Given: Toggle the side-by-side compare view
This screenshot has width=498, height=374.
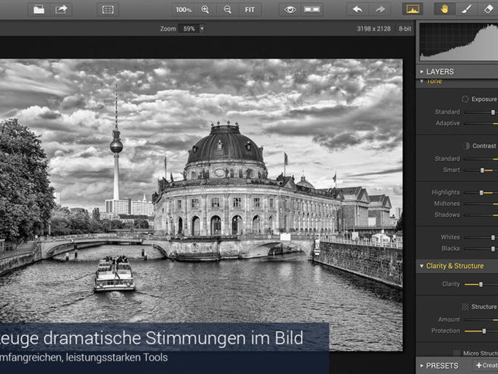Looking at the screenshot, I should (312, 9).
